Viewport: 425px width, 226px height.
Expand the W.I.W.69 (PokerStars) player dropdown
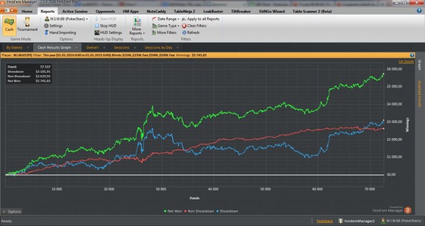[66, 19]
